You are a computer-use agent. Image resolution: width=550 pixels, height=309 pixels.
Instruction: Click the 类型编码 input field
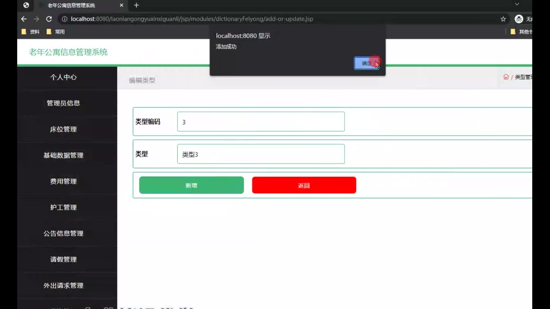261,122
